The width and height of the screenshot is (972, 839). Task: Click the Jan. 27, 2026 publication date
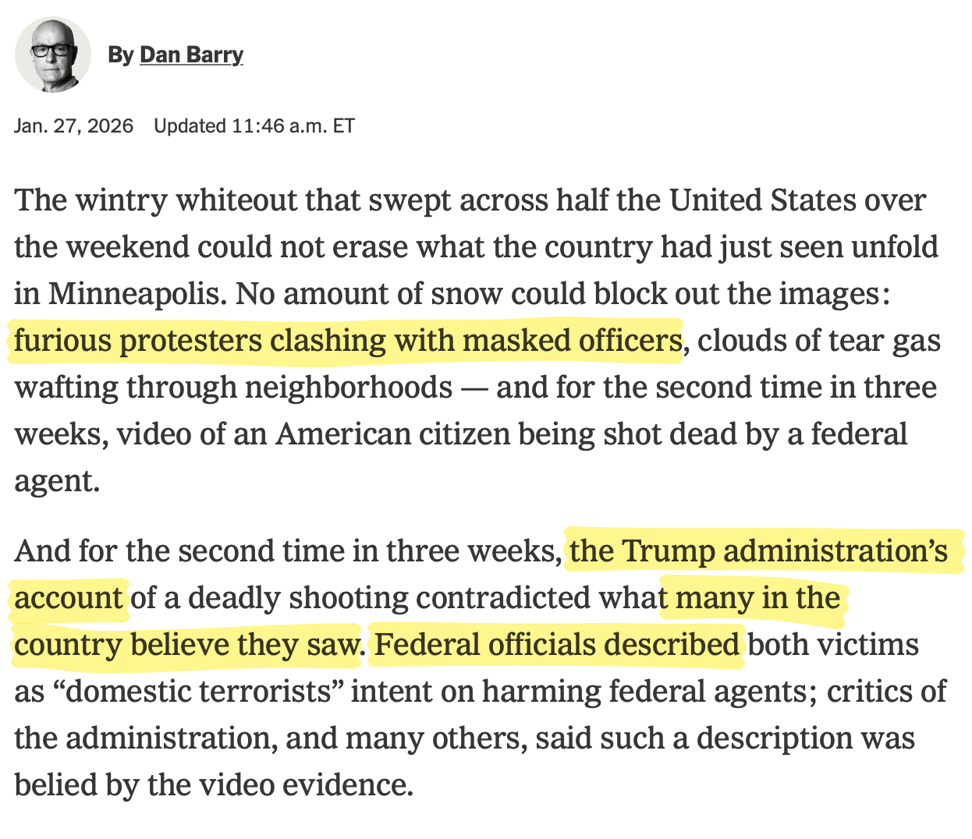[74, 126]
